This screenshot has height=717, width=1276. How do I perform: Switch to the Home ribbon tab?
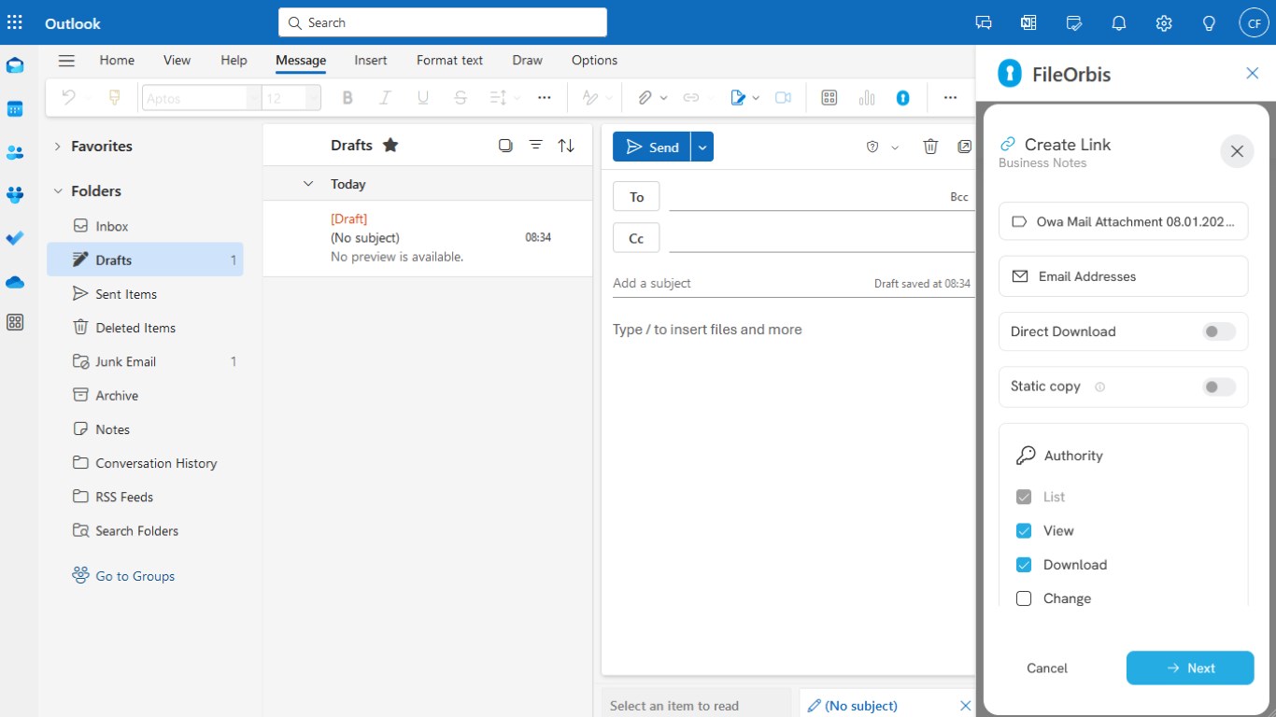pyautogui.click(x=117, y=60)
